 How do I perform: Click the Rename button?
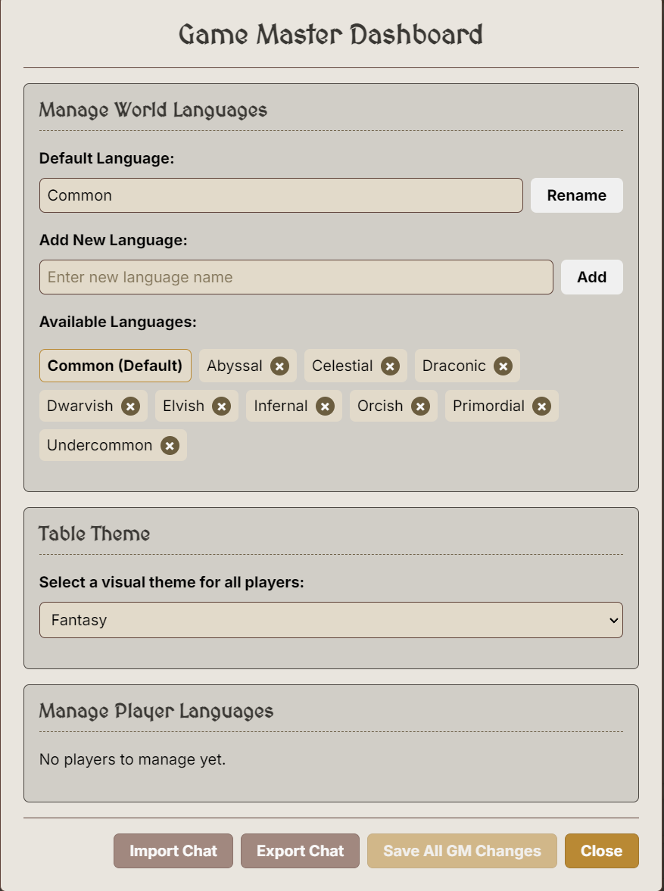(x=576, y=195)
